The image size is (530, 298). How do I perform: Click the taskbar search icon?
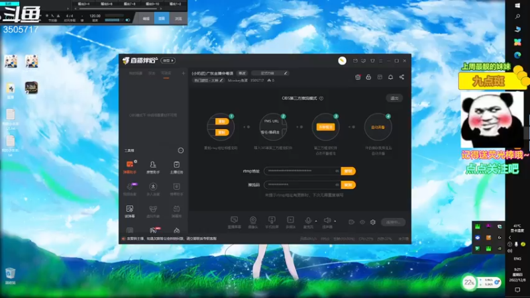point(517,16)
